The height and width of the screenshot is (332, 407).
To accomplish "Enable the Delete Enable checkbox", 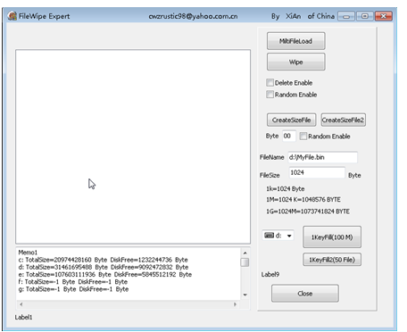I will tap(270, 82).
